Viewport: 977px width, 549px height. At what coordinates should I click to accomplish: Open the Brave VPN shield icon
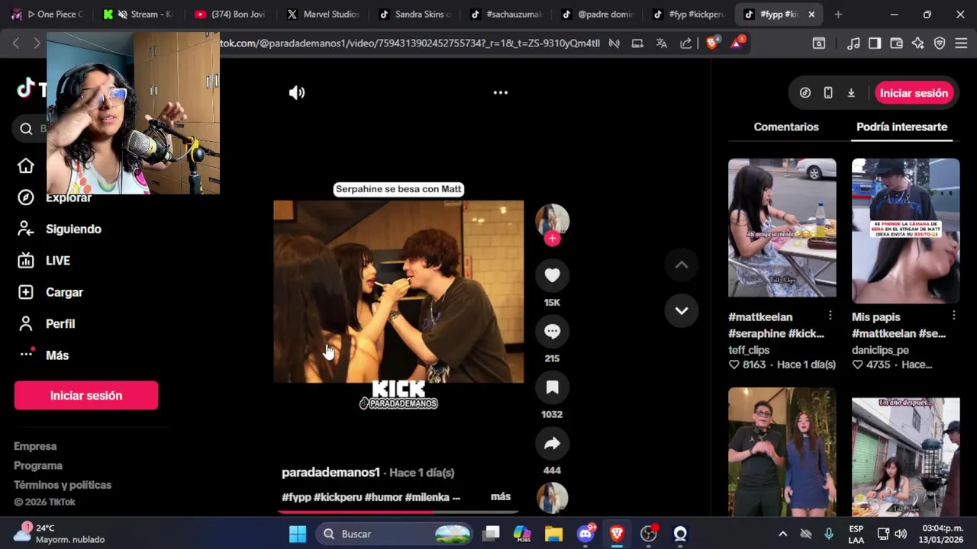pyautogui.click(x=940, y=43)
